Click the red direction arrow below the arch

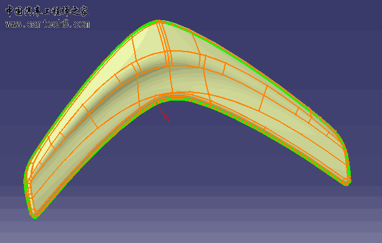click(164, 114)
